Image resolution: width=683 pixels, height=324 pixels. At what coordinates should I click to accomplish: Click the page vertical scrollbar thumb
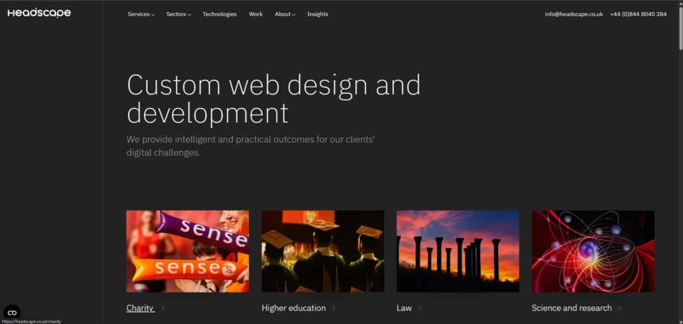pos(680,27)
